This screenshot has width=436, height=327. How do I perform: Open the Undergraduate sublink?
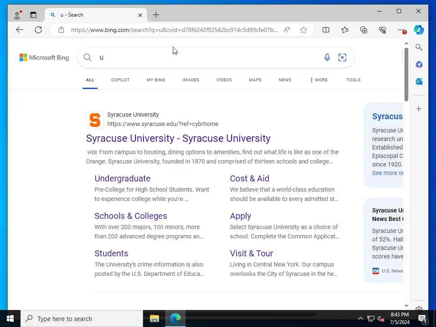122,178
